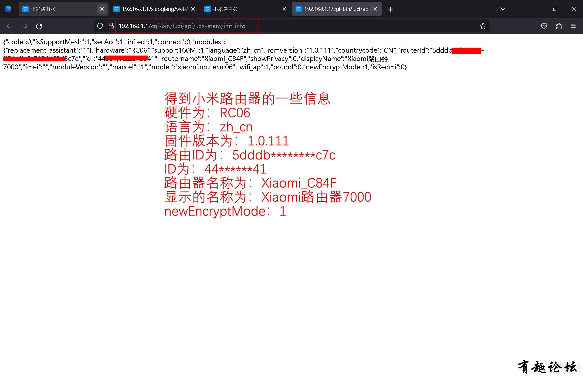Open the extensions puzzle icon

point(559,26)
